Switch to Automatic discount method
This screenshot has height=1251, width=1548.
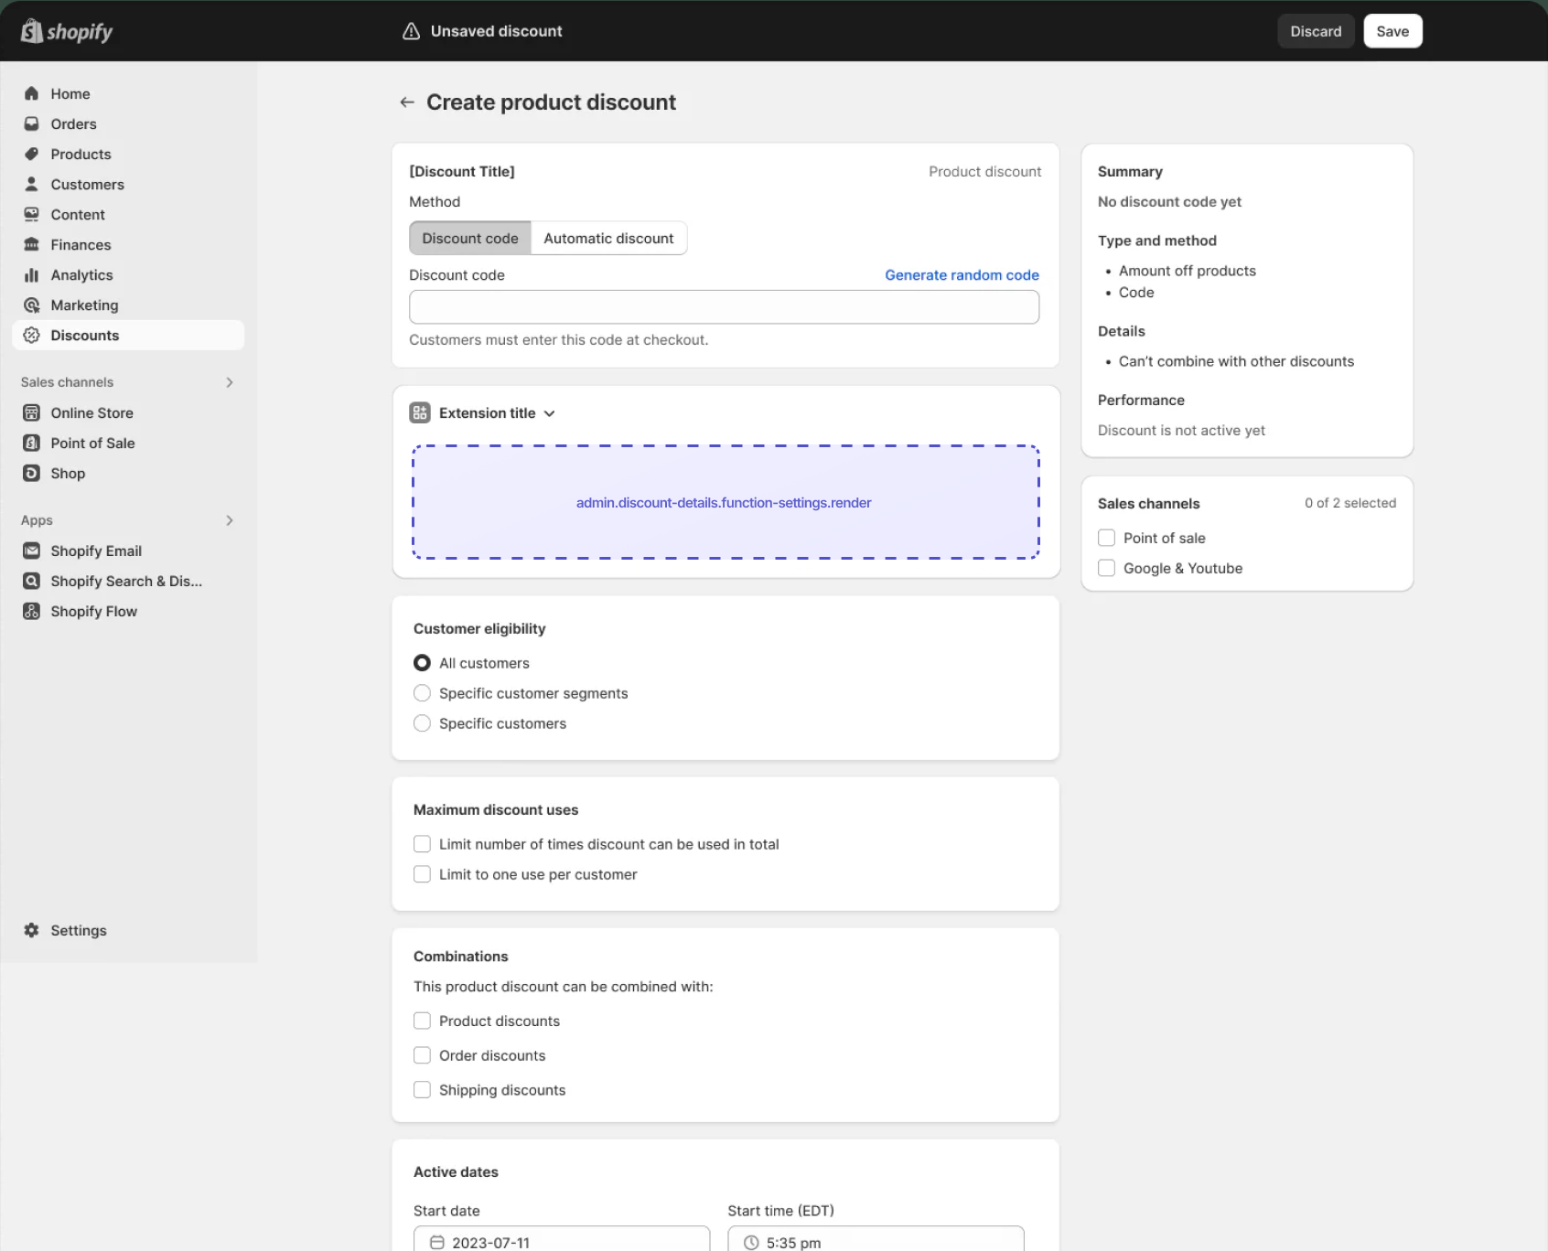click(608, 238)
